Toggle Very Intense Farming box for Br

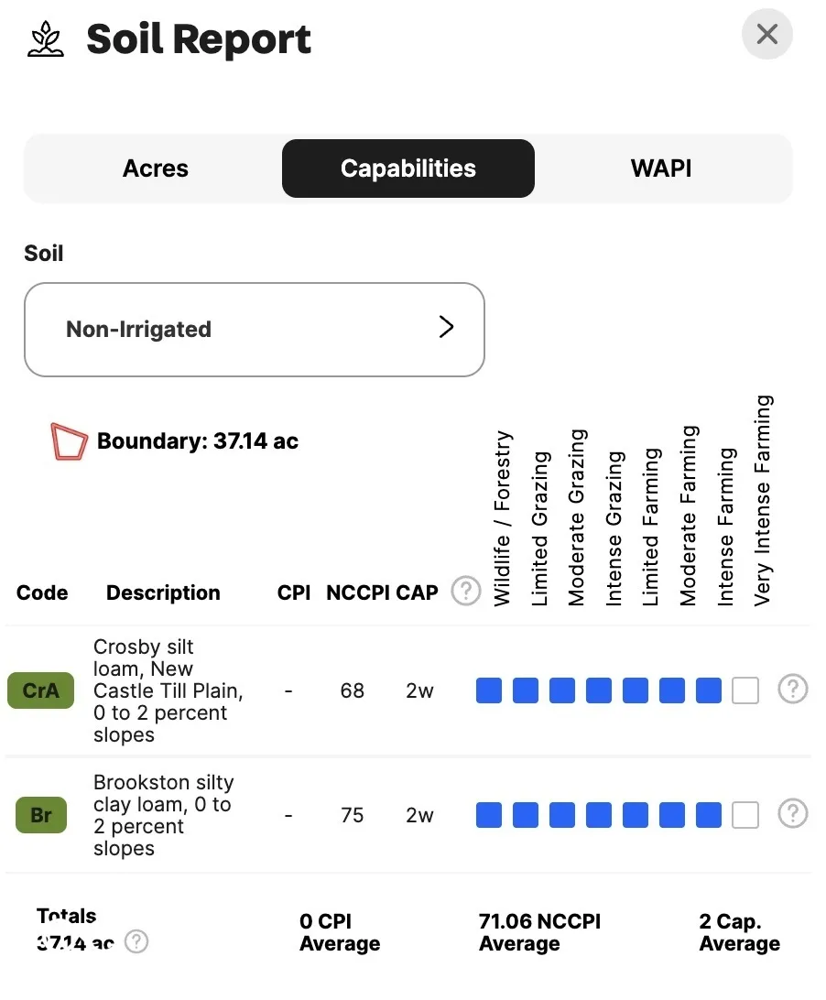pyautogui.click(x=745, y=815)
